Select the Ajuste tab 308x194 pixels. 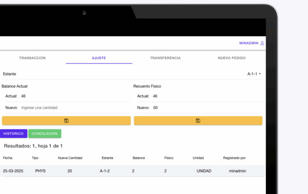pyautogui.click(x=99, y=58)
